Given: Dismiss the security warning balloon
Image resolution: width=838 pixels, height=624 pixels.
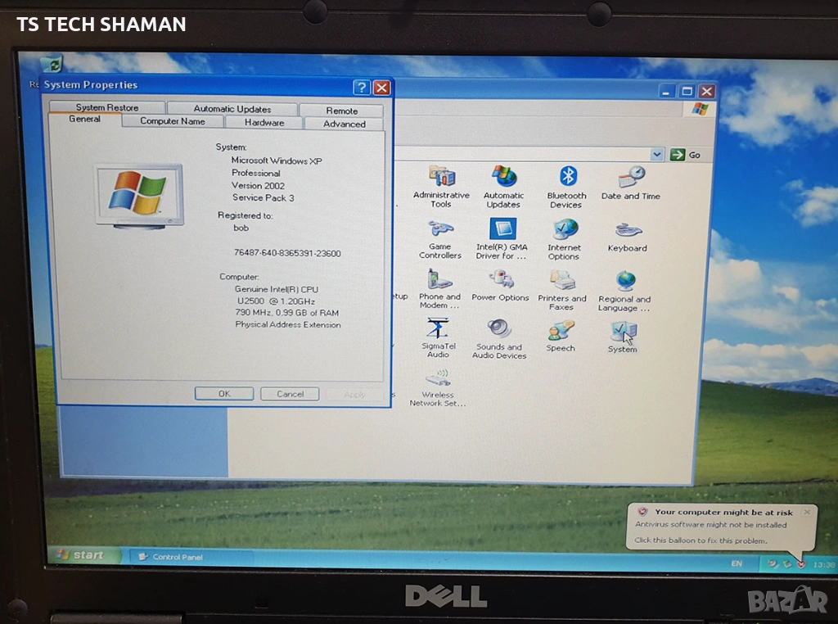Looking at the screenshot, I should [806, 512].
